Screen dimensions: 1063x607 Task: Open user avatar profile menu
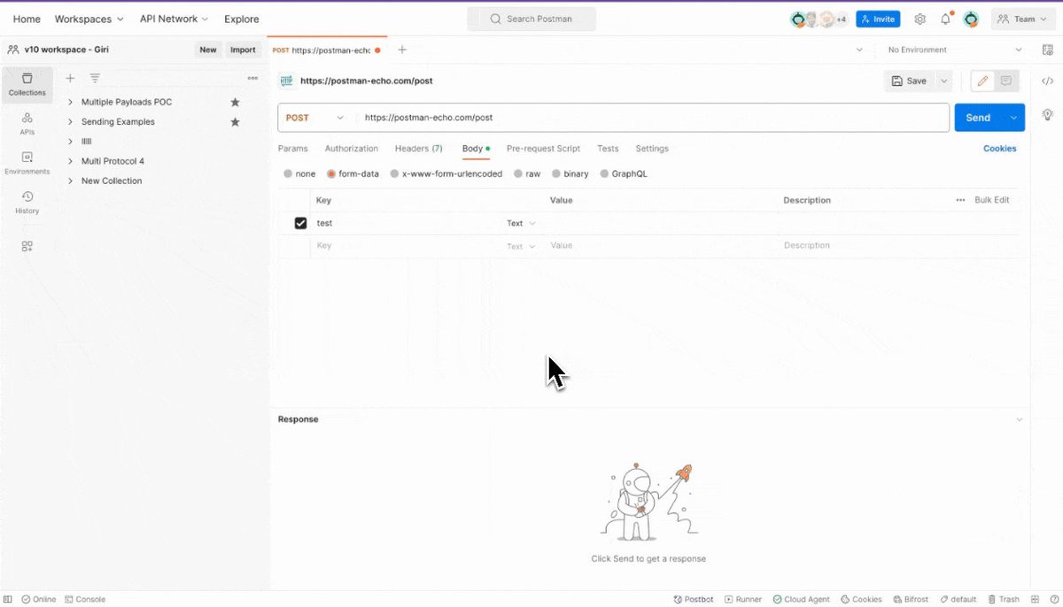point(971,19)
